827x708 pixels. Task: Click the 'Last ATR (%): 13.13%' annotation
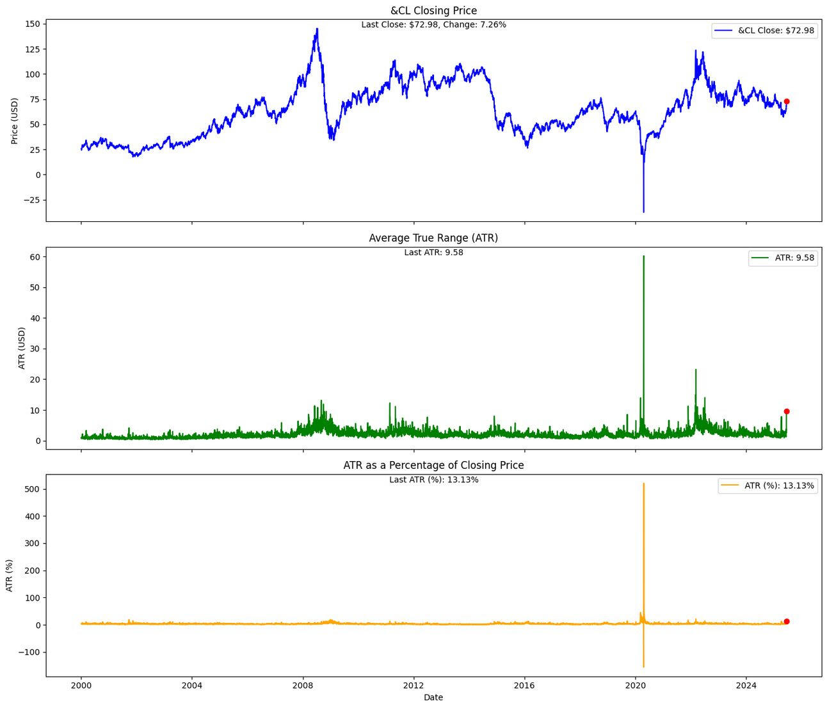[x=433, y=480]
